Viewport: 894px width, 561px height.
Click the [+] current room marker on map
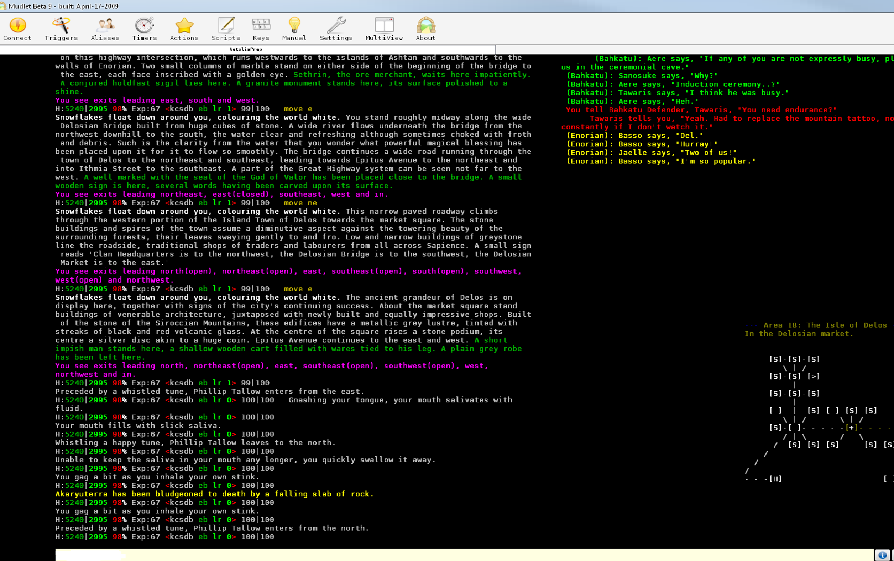click(851, 427)
